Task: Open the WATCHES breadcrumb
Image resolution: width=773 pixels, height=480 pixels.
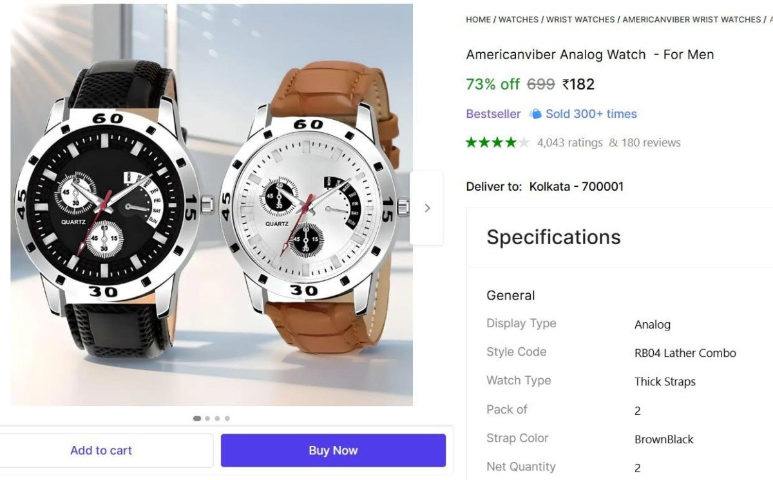Action: pos(519,19)
